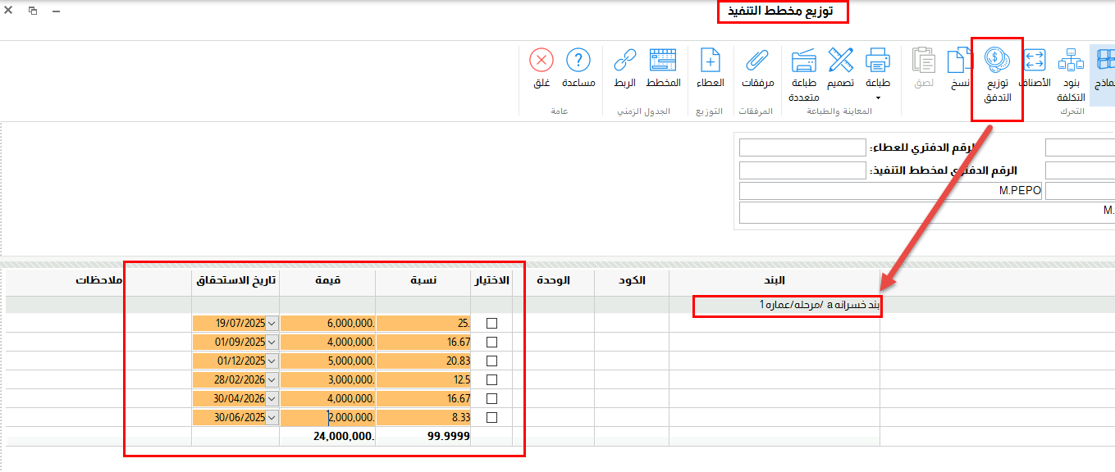Click the توزيع التدفق coin icon
Screen dimensions: 1115x472
[x=998, y=61]
